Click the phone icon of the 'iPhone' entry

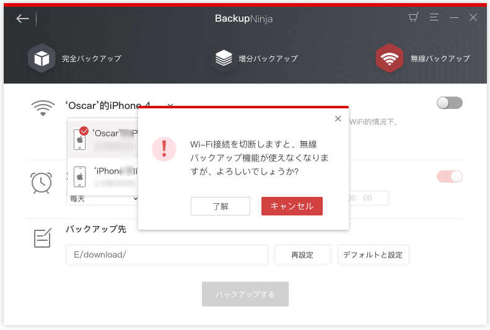click(x=80, y=176)
